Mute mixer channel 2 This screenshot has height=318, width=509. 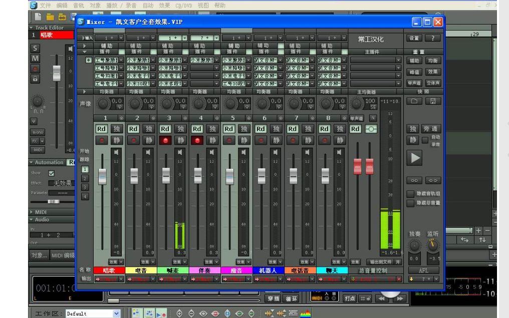tap(148, 141)
